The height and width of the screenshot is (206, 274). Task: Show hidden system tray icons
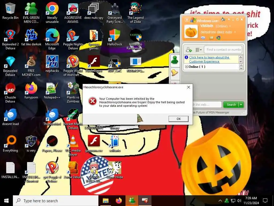(220, 201)
